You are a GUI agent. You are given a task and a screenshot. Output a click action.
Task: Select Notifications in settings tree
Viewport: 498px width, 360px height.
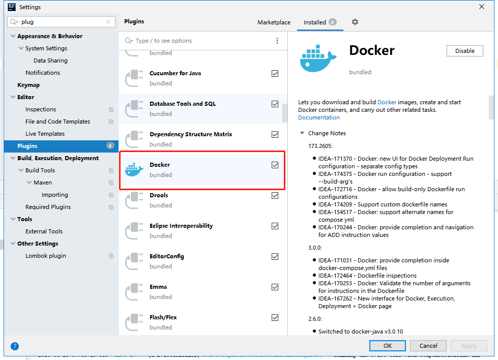click(43, 73)
